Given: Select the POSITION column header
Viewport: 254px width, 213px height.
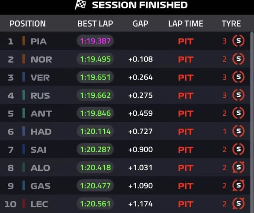Looking at the screenshot, I should click(x=28, y=23).
